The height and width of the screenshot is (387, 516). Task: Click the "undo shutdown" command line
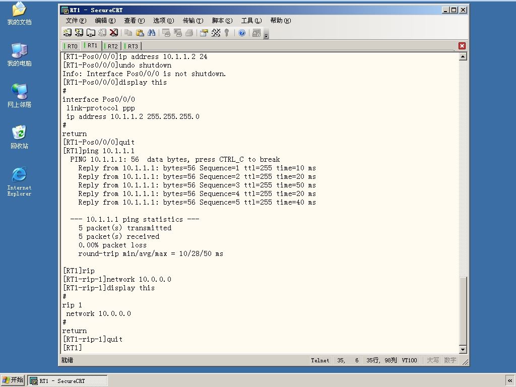(x=117, y=65)
